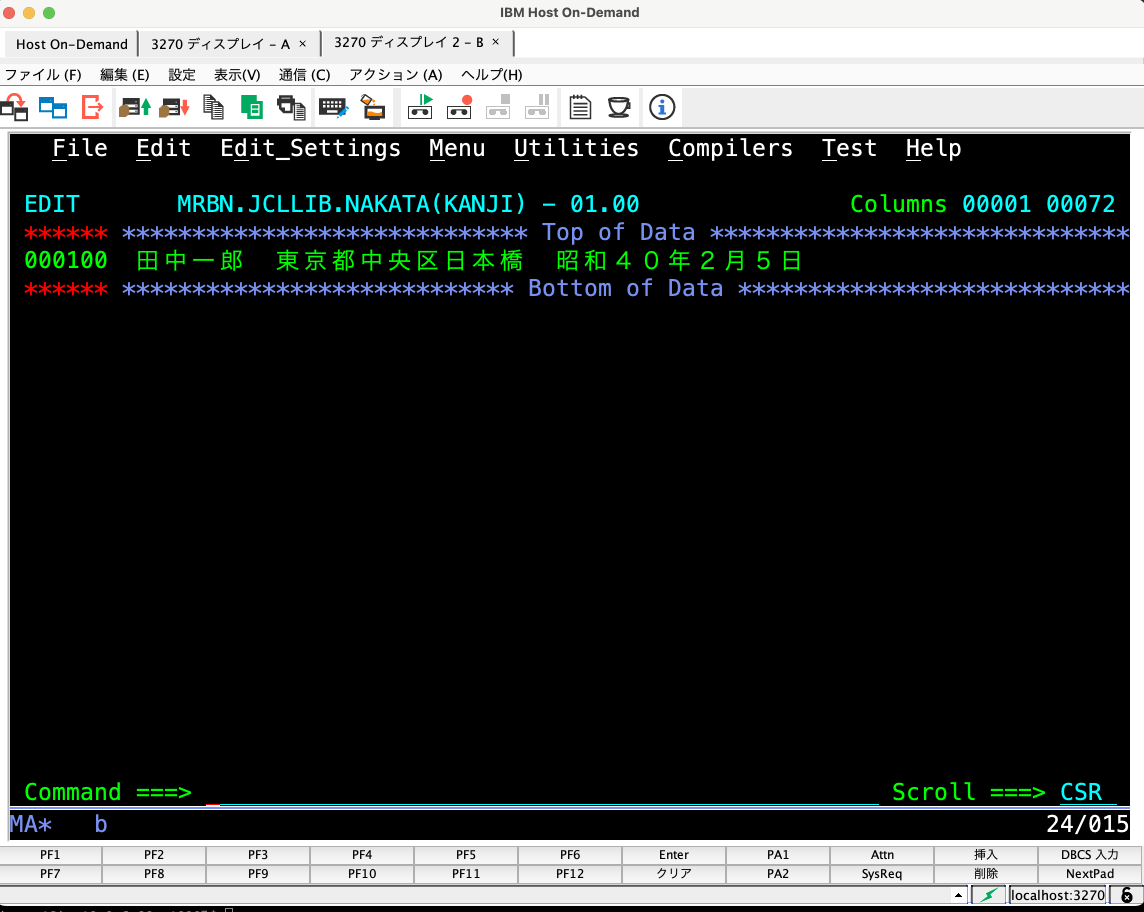1144x912 pixels.
Task: Open Utilities in the ISPF action bar
Action: 576,148
